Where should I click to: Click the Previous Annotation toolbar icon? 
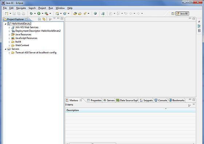pos(118,13)
